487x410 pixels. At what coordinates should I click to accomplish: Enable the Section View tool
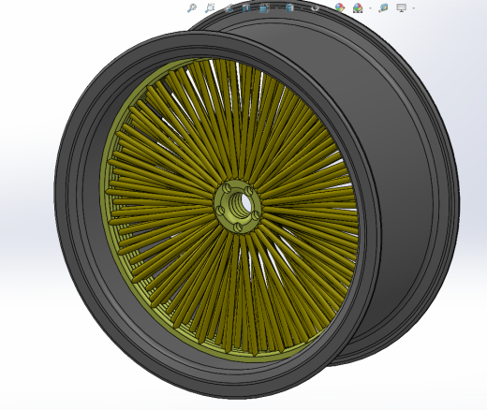pyautogui.click(x=246, y=7)
